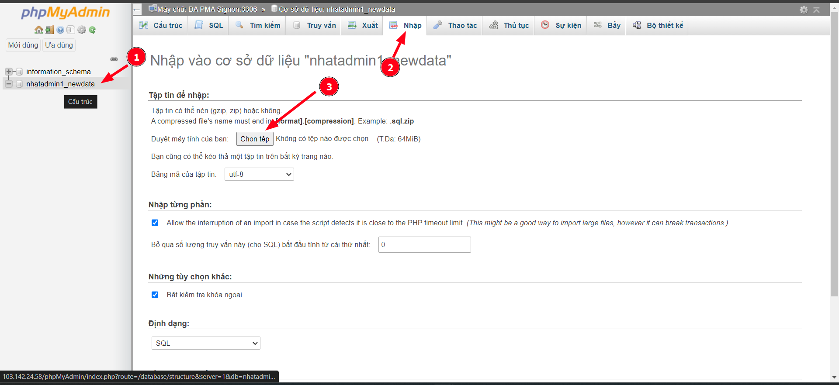
Task: Click the log out door icon
Action: tap(49, 30)
